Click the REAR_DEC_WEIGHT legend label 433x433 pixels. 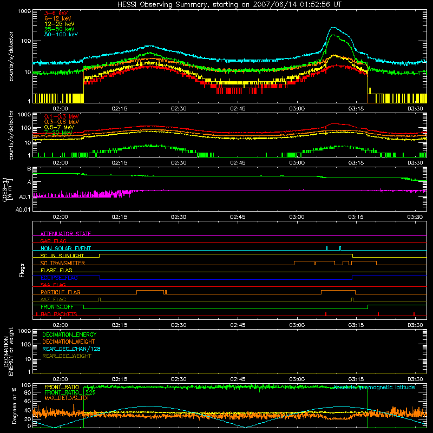67,356
